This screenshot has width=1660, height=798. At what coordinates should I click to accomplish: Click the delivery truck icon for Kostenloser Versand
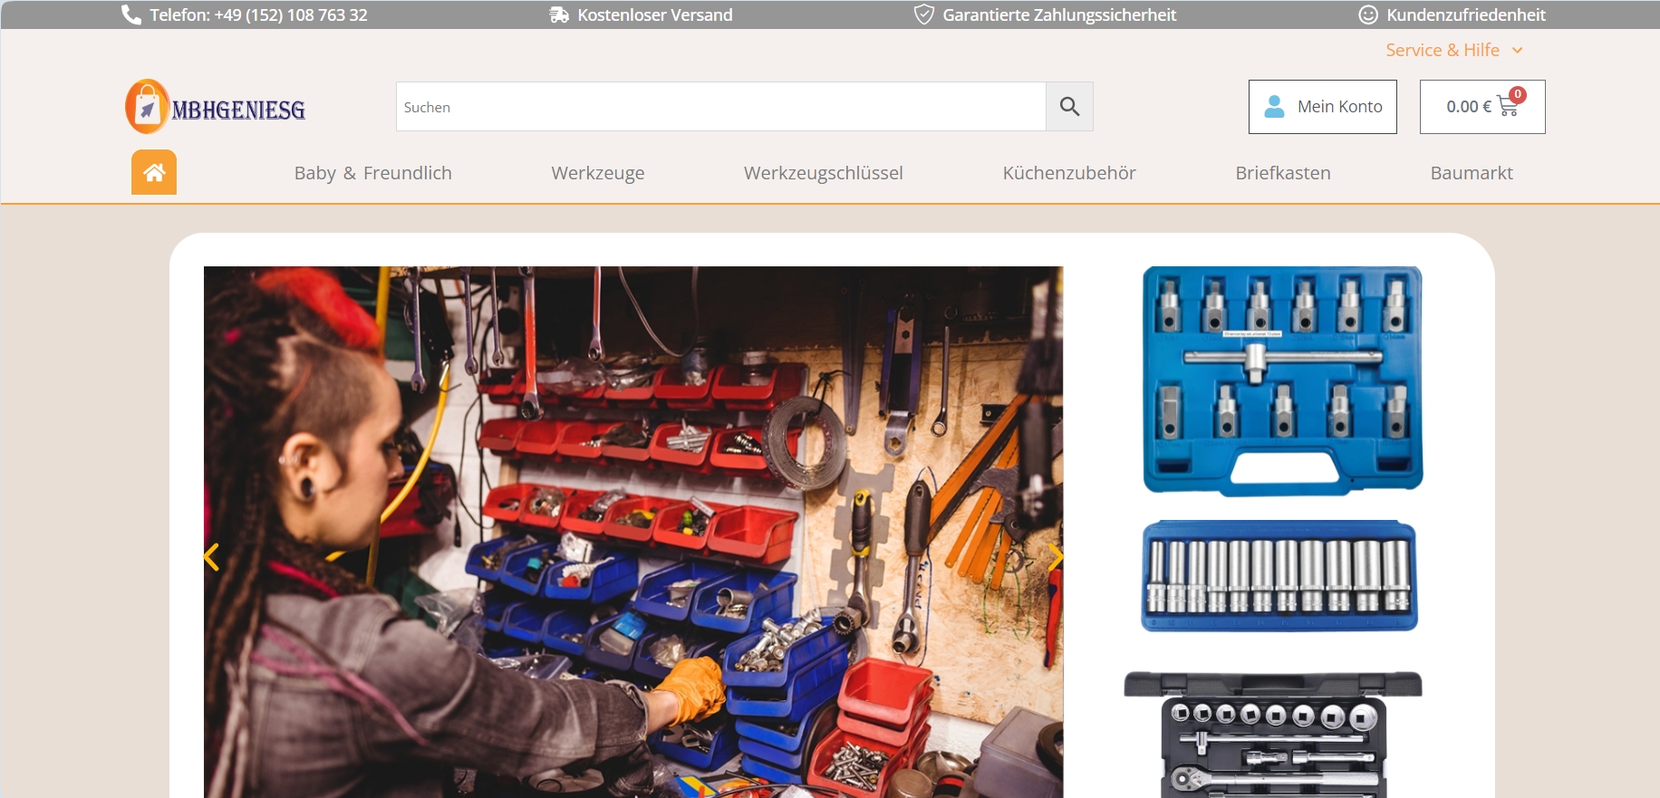[x=559, y=14]
